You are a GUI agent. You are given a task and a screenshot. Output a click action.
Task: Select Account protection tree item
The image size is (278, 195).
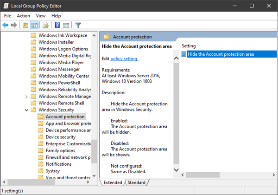coord(65,117)
